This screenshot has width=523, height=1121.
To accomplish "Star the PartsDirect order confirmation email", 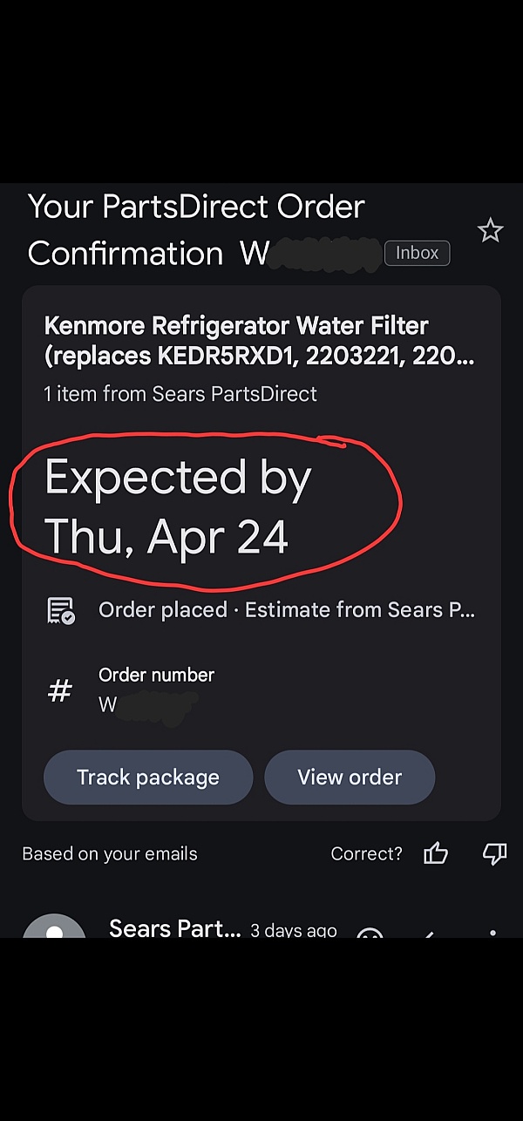I will point(491,231).
